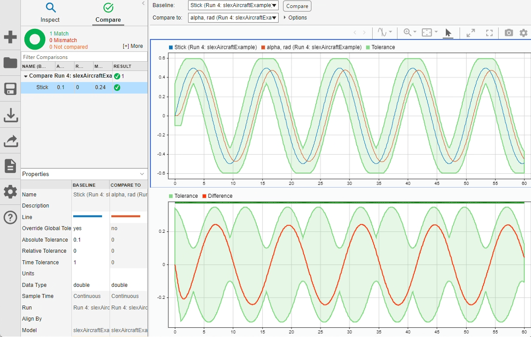Toggle Tolerance legend in bottom plot
Screen dimensions: 531x337
click(183, 196)
